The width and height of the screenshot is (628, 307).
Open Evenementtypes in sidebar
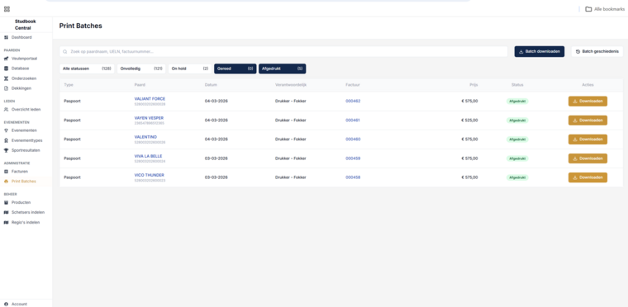tap(26, 140)
